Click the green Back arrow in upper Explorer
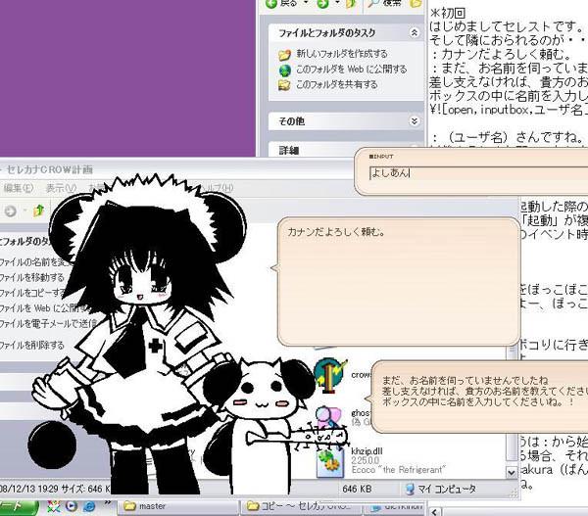Viewport: 588px width, 516px height. (x=270, y=4)
